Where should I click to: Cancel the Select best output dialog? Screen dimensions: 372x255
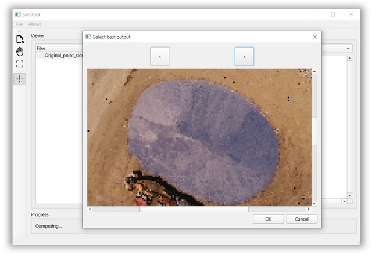click(302, 219)
